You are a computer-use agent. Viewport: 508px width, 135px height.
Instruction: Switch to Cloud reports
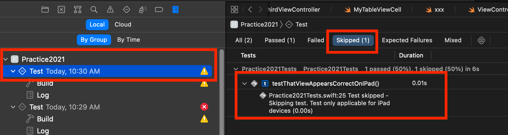123,24
